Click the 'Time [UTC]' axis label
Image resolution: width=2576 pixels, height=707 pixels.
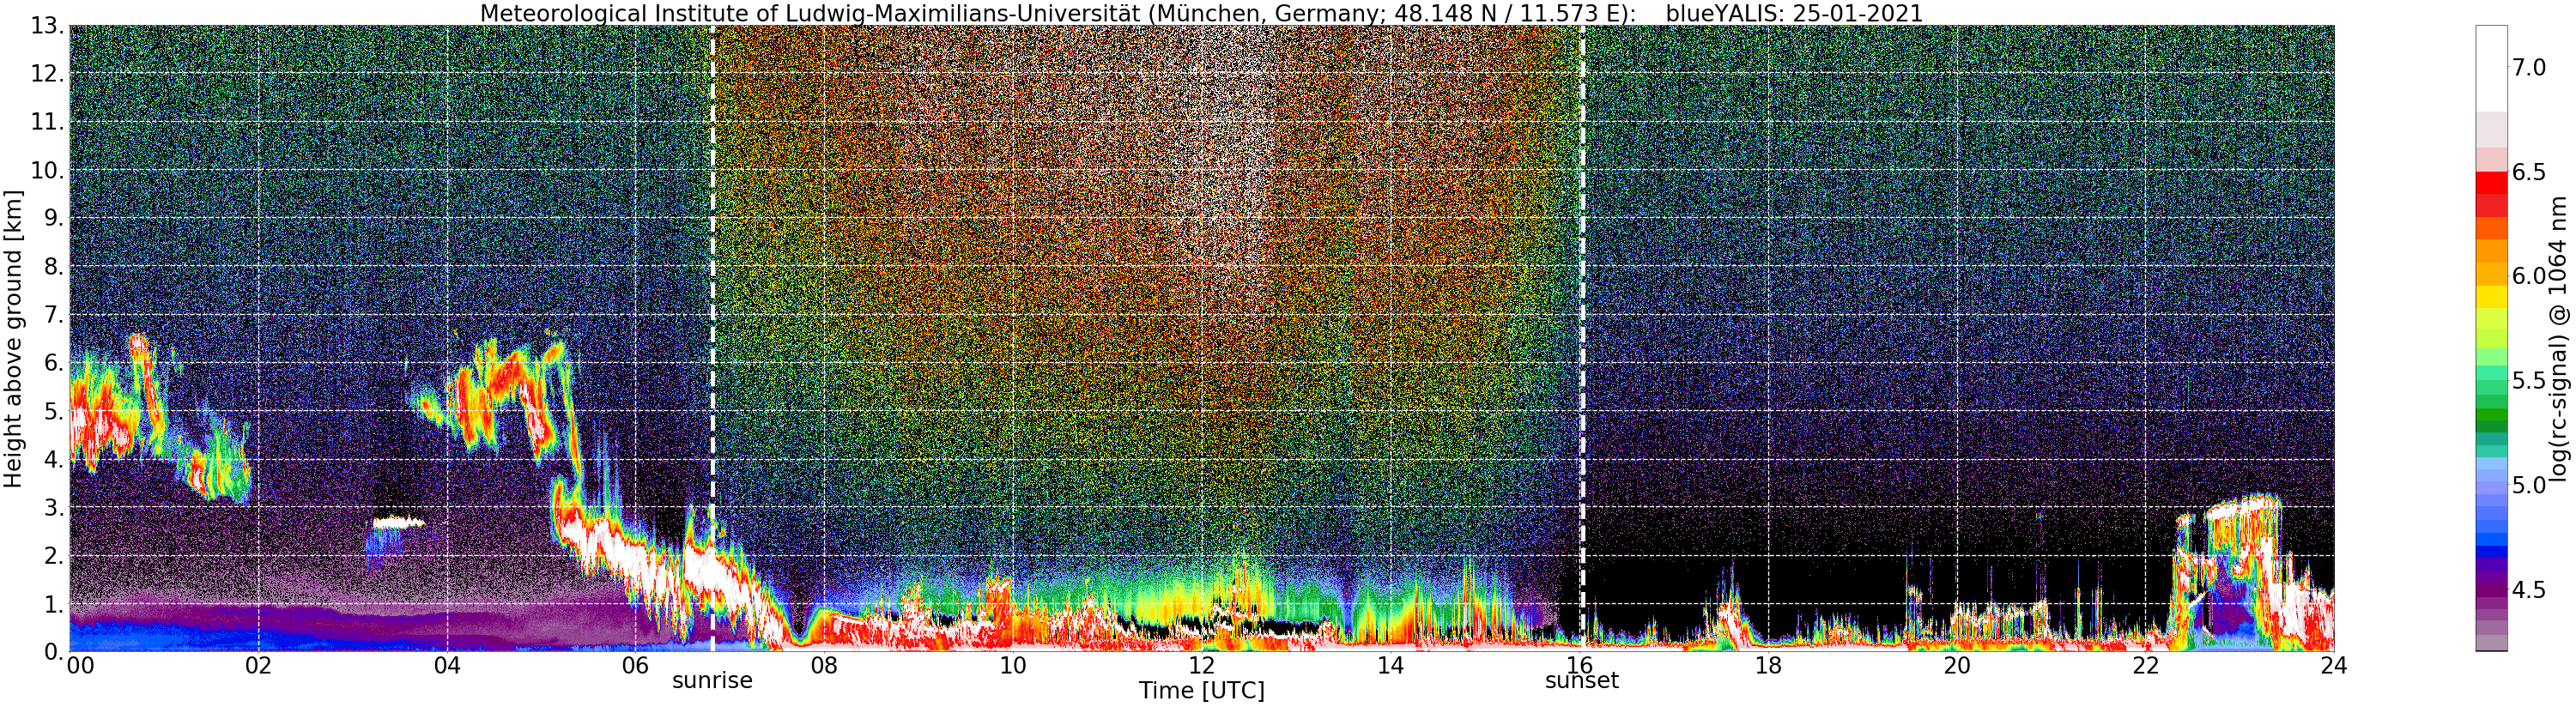pos(1201,691)
